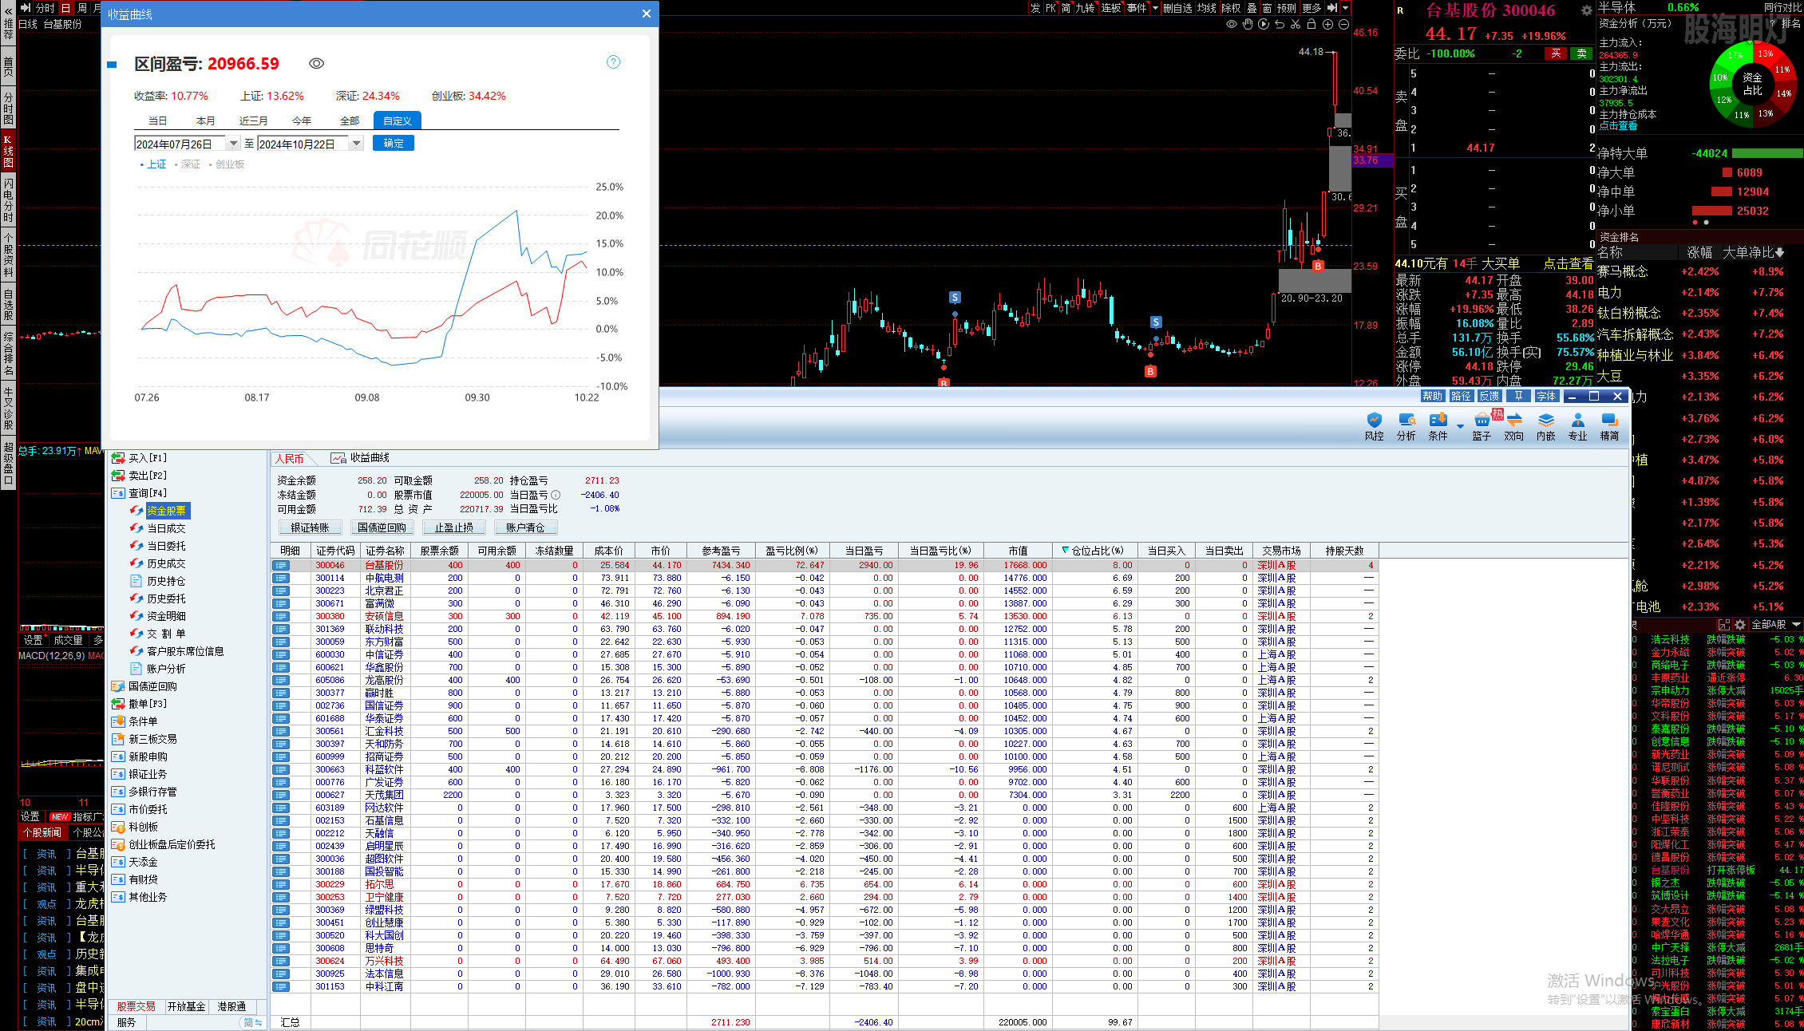Switch to 港股通 bottom tab
Viewport: 1804px width, 1031px height.
pos(232,1007)
